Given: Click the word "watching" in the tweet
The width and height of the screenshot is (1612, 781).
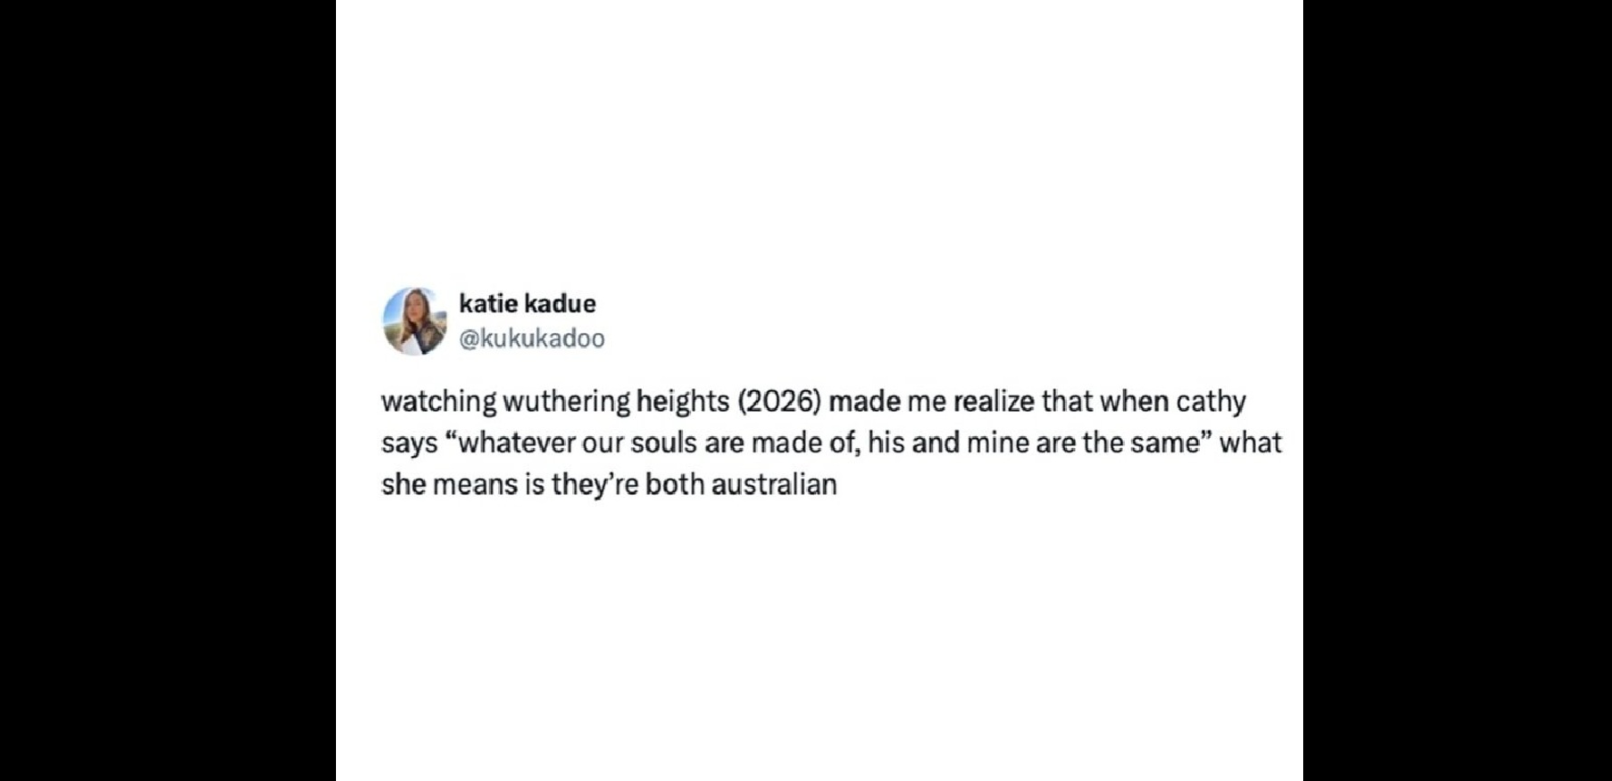Looking at the screenshot, I should [x=438, y=401].
